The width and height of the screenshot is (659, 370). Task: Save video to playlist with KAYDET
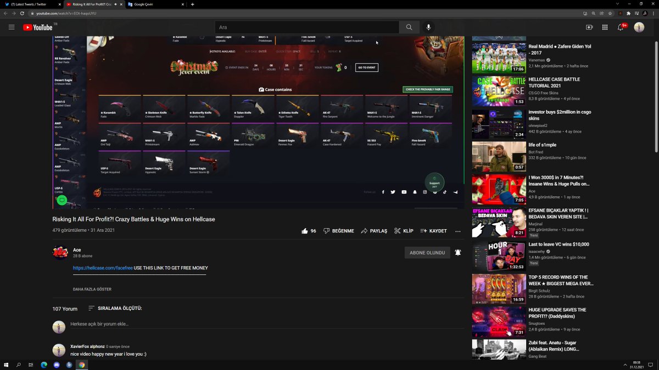click(x=433, y=231)
